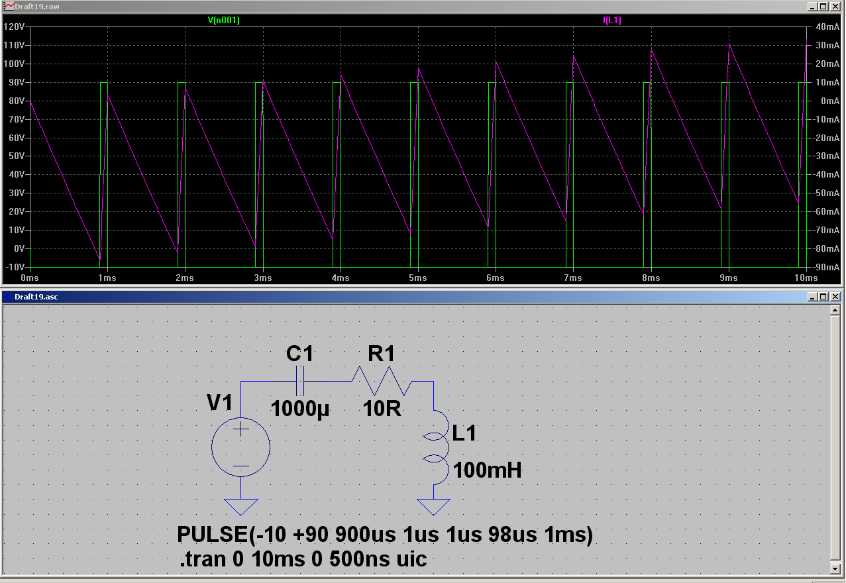
Task: Click the 100mH inductor value
Action: click(x=487, y=471)
